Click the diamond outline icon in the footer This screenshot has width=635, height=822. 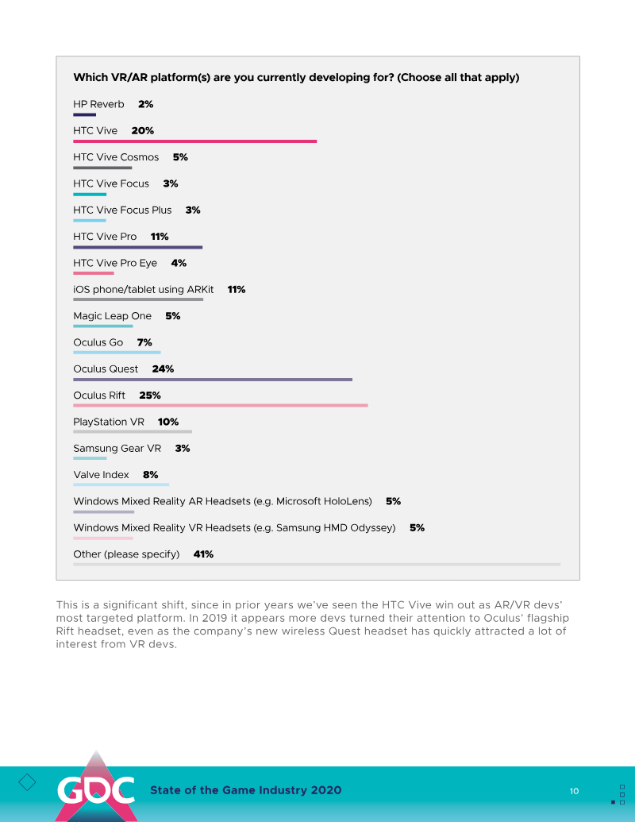tap(27, 782)
